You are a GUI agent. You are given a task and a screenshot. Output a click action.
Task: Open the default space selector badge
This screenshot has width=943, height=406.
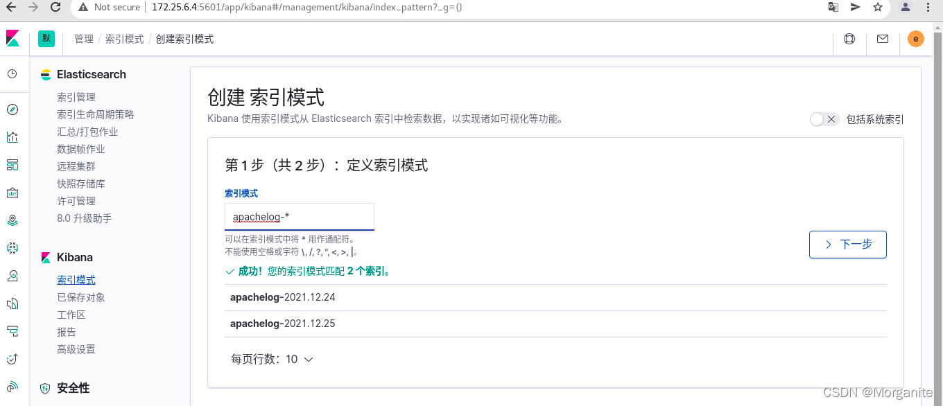(x=46, y=39)
